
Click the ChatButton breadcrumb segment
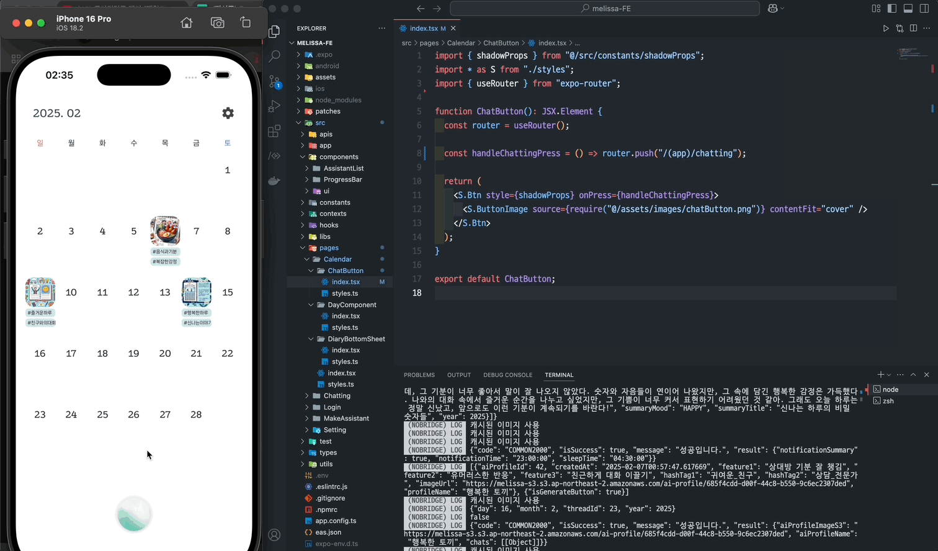click(x=501, y=43)
